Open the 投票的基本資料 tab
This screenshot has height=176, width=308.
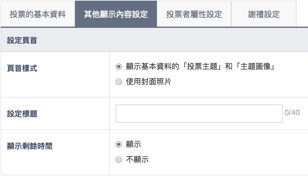pos(38,15)
